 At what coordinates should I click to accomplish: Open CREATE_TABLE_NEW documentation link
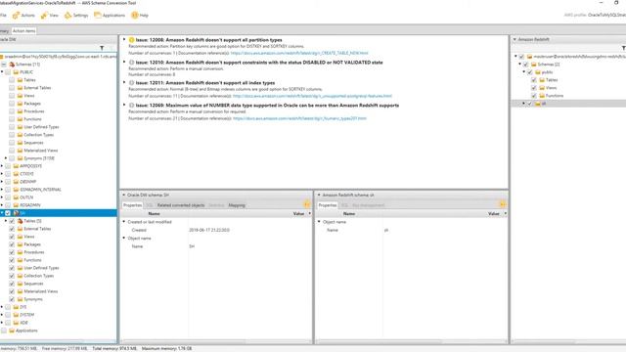299,53
